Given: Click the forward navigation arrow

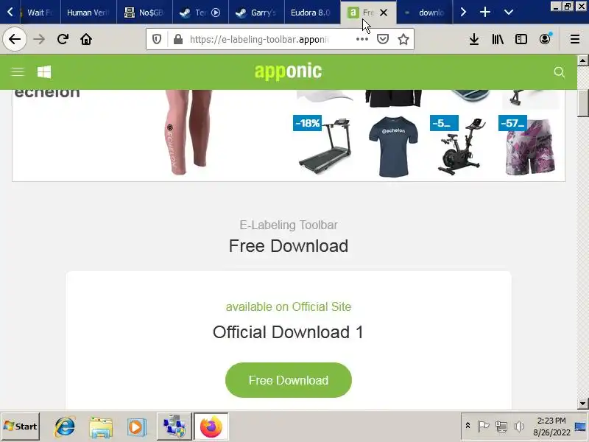Looking at the screenshot, I should pyautogui.click(x=39, y=39).
